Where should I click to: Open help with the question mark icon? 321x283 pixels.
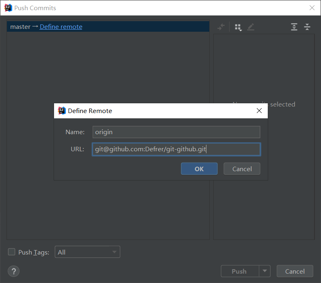pyautogui.click(x=13, y=271)
